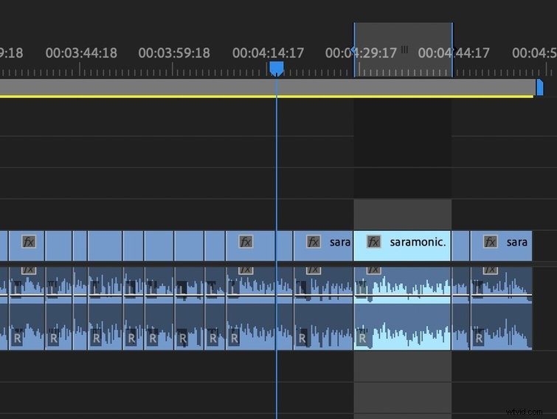Click the 00:03:44:18 timecode on the ruler
557x419 pixels.
tap(81, 53)
